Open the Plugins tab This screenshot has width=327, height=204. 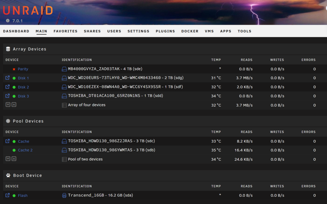coord(165,31)
